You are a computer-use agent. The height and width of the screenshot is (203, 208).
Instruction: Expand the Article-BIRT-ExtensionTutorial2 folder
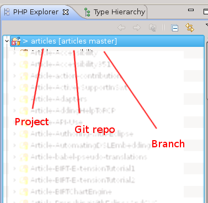click(15, 180)
